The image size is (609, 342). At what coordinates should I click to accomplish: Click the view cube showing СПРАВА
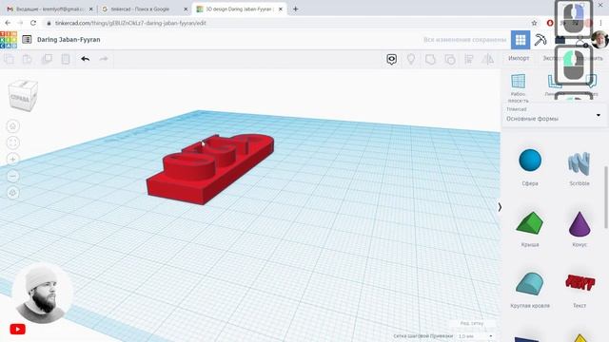[23, 95]
